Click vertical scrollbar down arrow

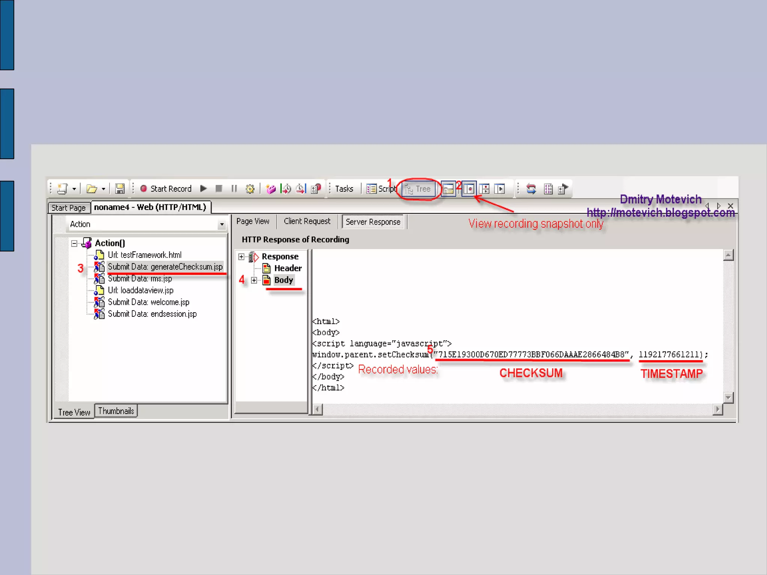point(728,398)
